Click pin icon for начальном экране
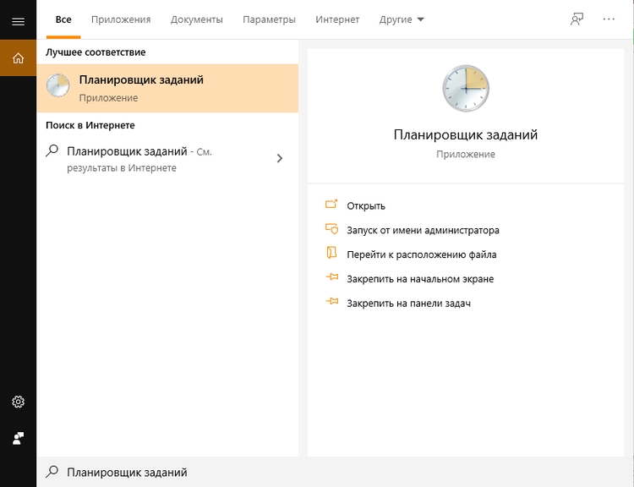 click(x=332, y=277)
